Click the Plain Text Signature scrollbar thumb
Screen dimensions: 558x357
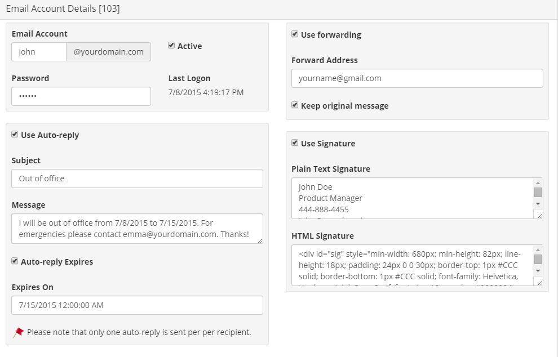[x=538, y=193]
